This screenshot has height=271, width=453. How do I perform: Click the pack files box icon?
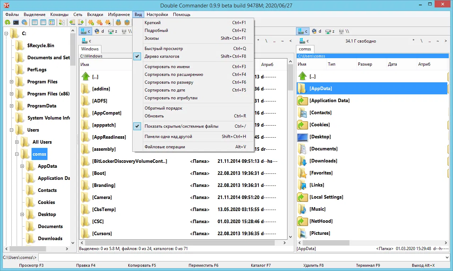118,22
